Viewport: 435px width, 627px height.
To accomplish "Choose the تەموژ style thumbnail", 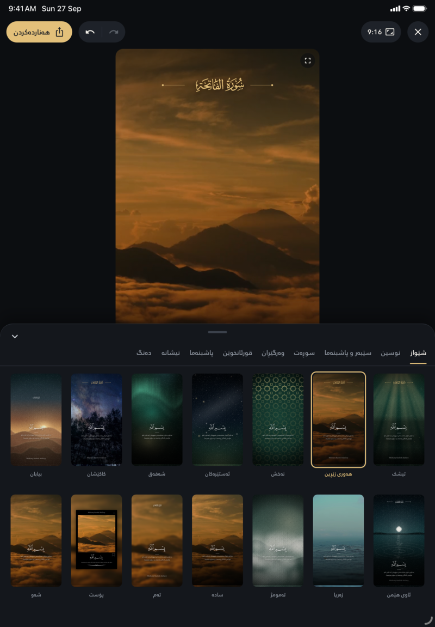I will pyautogui.click(x=278, y=540).
